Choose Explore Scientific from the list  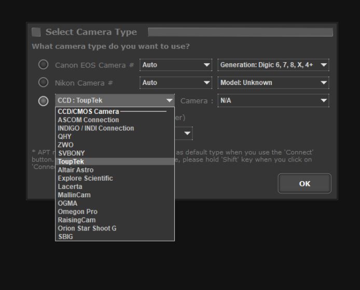click(115, 178)
